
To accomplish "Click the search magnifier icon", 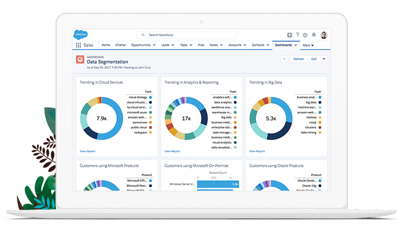I will point(143,35).
